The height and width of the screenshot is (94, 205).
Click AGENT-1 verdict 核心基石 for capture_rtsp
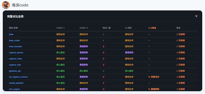pos(60,65)
